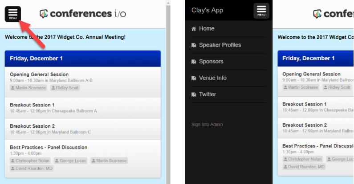Click the Sponsors page icon
This screenshot has height=184, width=354.
pos(194,62)
